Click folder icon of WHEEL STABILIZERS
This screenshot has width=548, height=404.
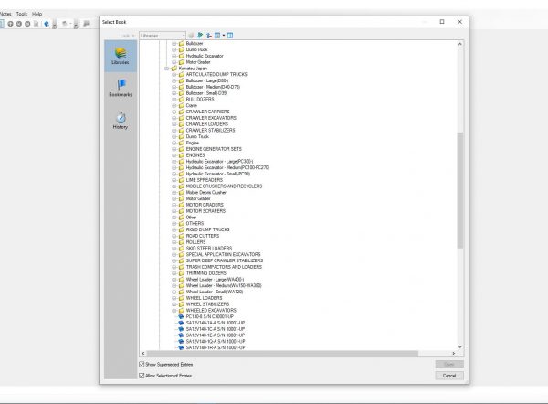point(182,304)
